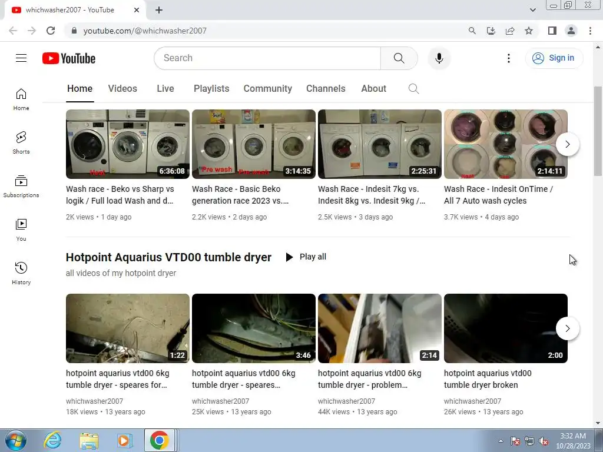Image resolution: width=603 pixels, height=452 pixels.
Task: Switch to the Community tab
Action: pyautogui.click(x=268, y=89)
